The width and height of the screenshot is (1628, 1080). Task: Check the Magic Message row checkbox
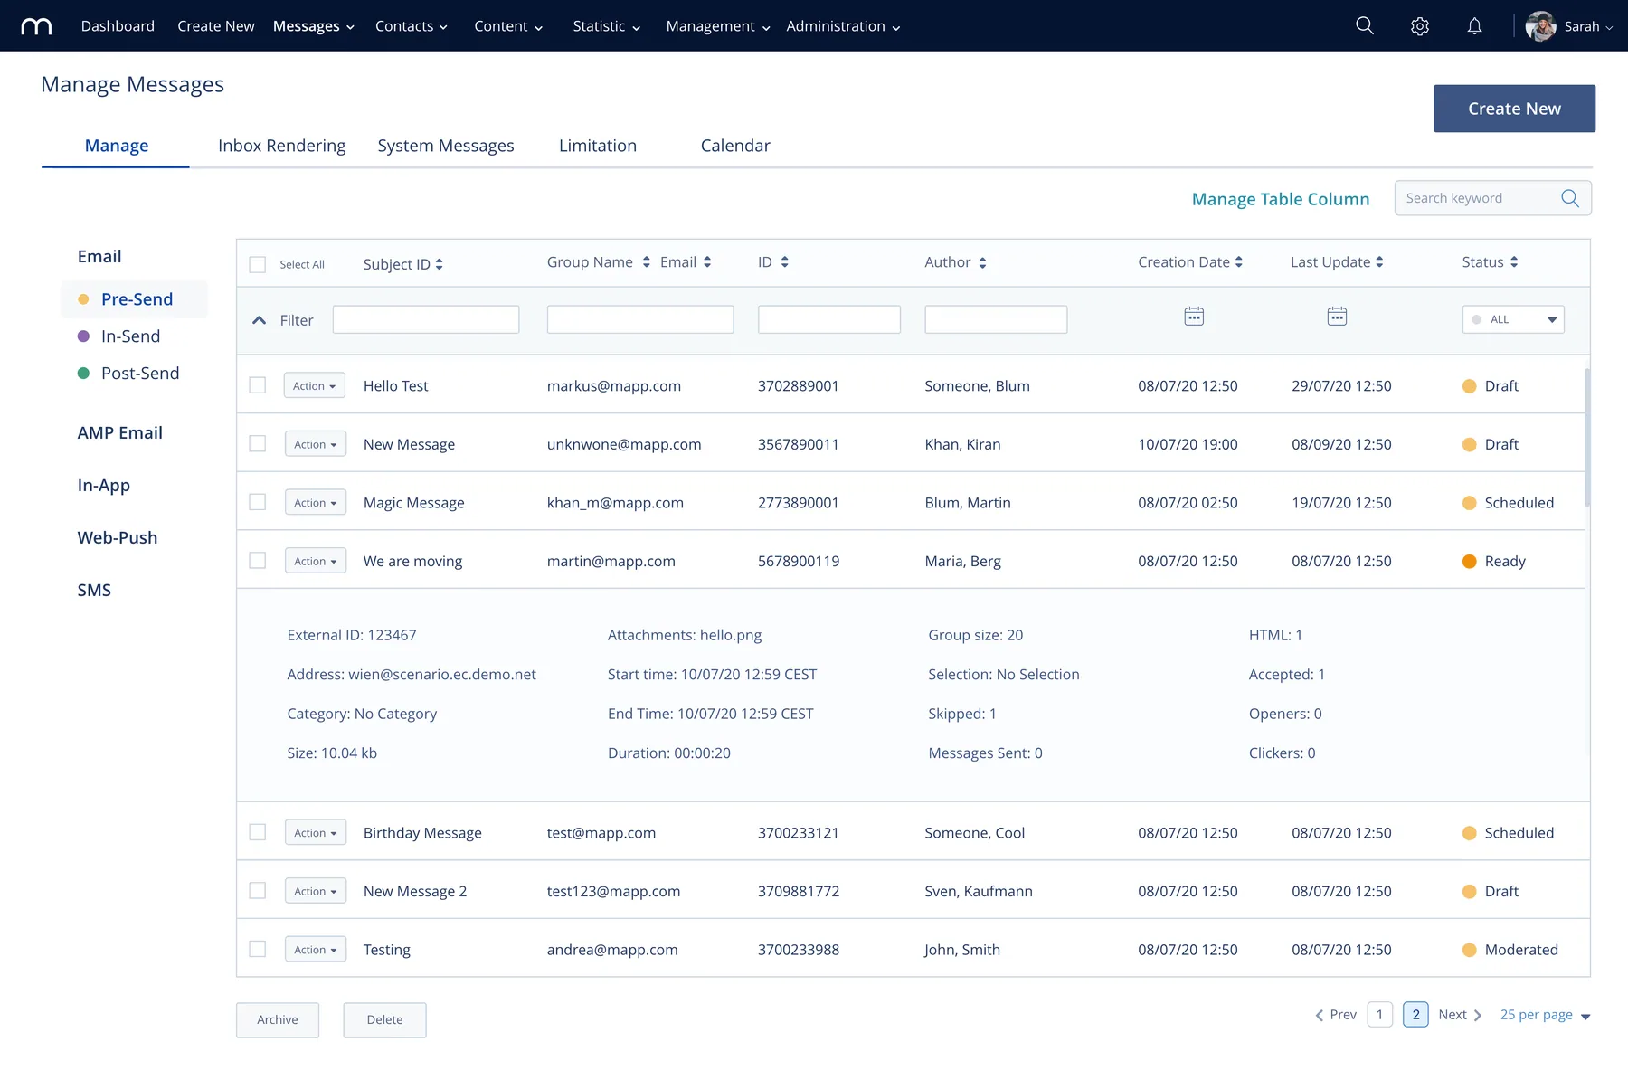(x=258, y=502)
